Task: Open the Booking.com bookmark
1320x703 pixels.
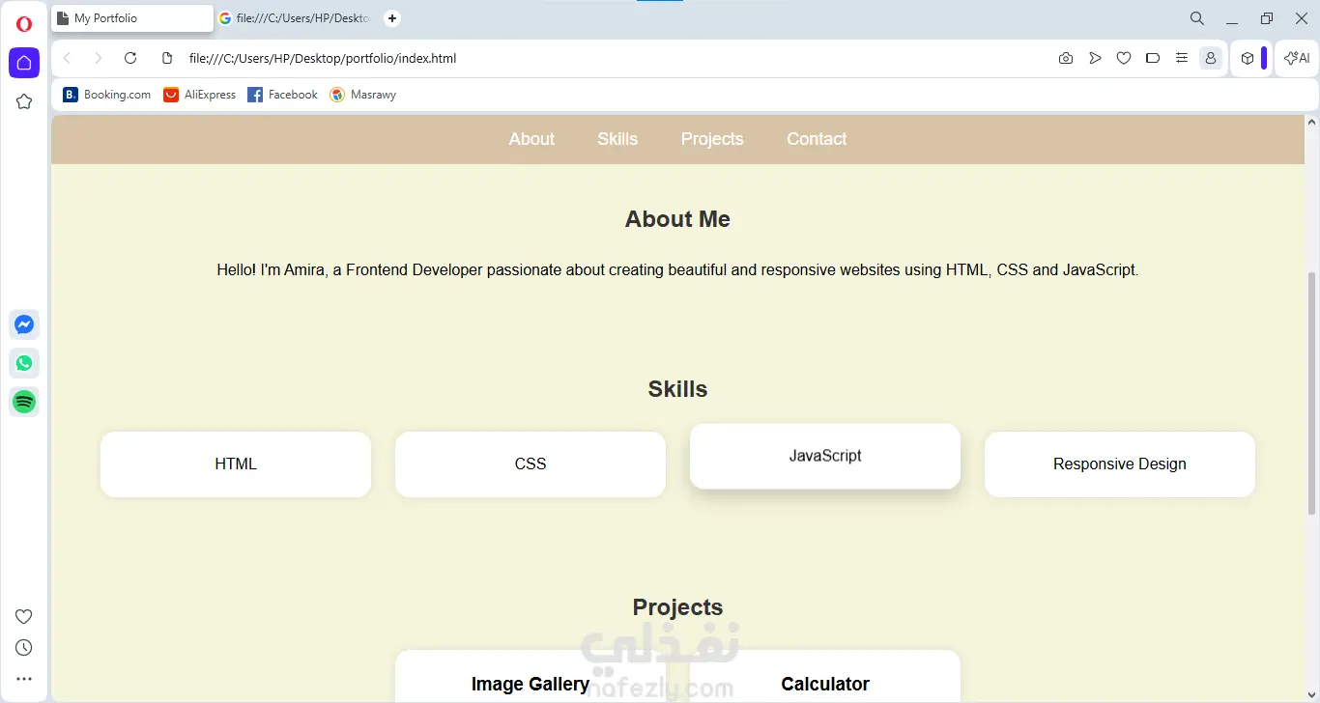Action: coord(107,95)
